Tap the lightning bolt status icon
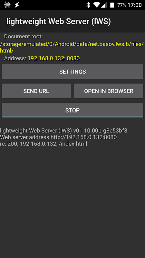This screenshot has height=258, width=145. coord(17,5)
